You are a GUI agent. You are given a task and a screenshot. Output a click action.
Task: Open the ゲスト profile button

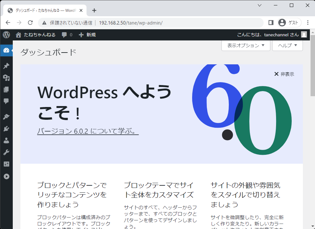coord(289,23)
